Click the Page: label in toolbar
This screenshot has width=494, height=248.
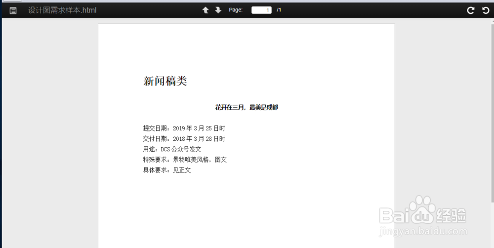236,10
